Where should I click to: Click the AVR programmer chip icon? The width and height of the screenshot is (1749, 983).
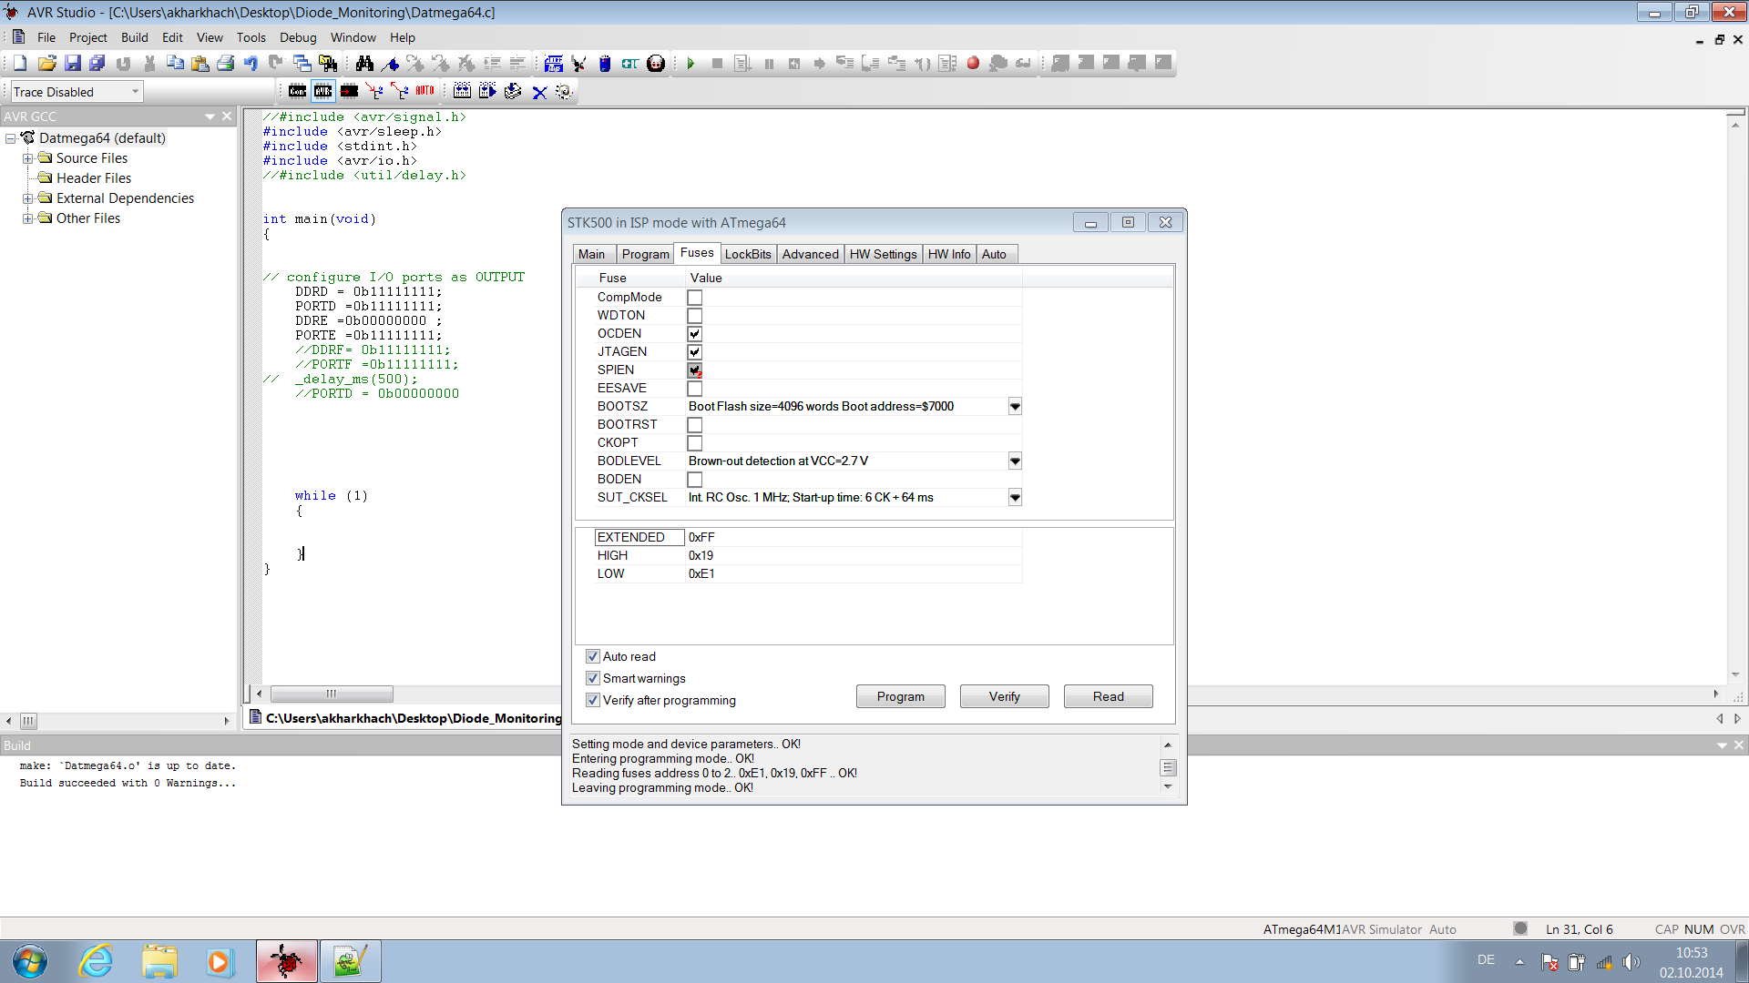323,91
